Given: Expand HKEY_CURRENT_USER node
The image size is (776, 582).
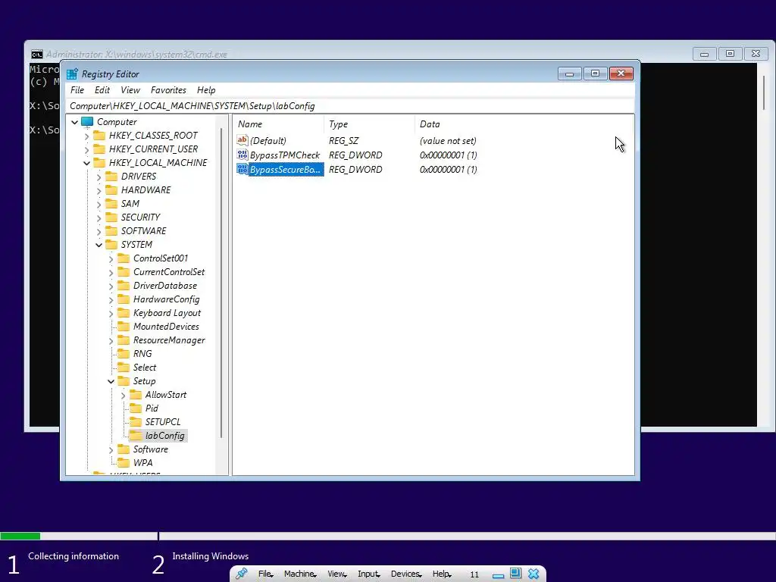Looking at the screenshot, I should click(87, 149).
